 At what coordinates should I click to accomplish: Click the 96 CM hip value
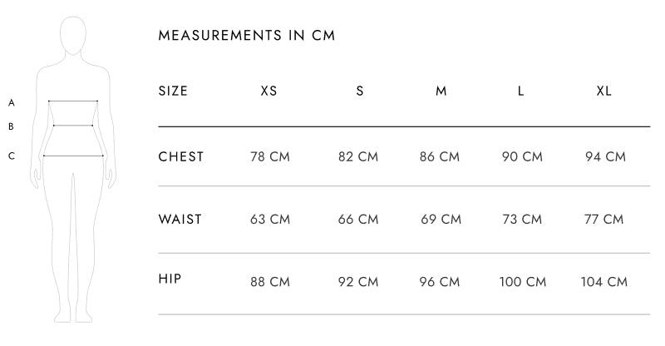click(x=440, y=282)
